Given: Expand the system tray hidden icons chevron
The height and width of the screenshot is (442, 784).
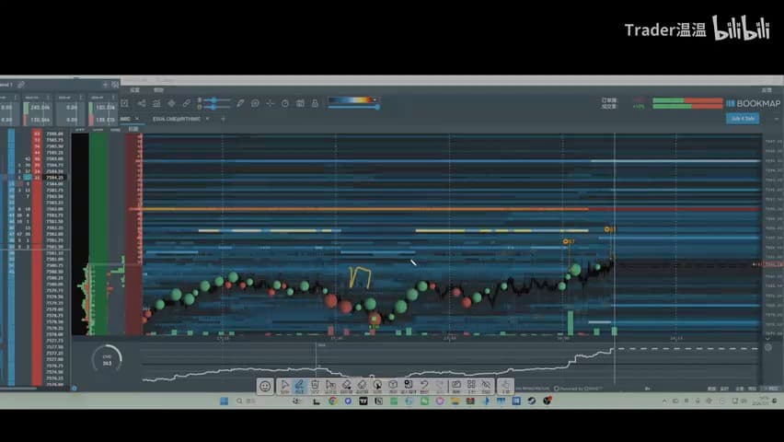Looking at the screenshot, I should click(664, 401).
